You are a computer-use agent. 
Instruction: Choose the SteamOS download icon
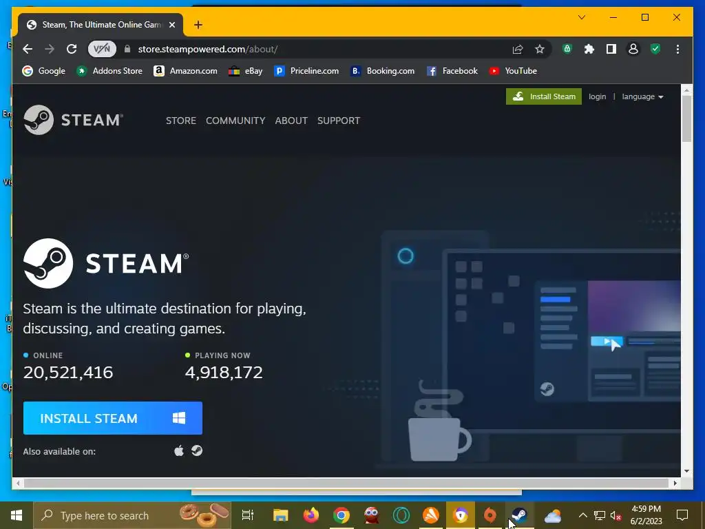click(197, 450)
